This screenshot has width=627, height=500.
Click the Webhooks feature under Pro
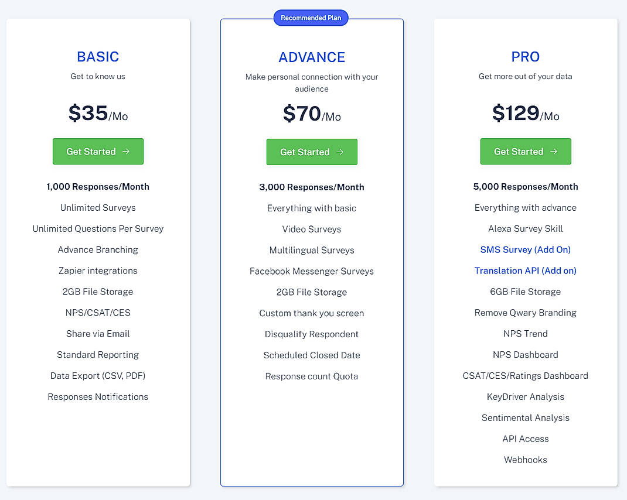pos(525,460)
